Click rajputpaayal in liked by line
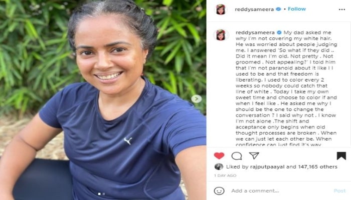This screenshot has width=351, height=200. (x=267, y=166)
